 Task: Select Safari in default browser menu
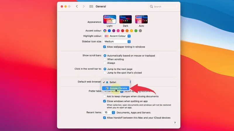click(x=113, y=82)
